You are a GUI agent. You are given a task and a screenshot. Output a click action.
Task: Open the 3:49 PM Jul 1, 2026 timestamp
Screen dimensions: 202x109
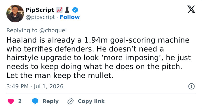35,86
